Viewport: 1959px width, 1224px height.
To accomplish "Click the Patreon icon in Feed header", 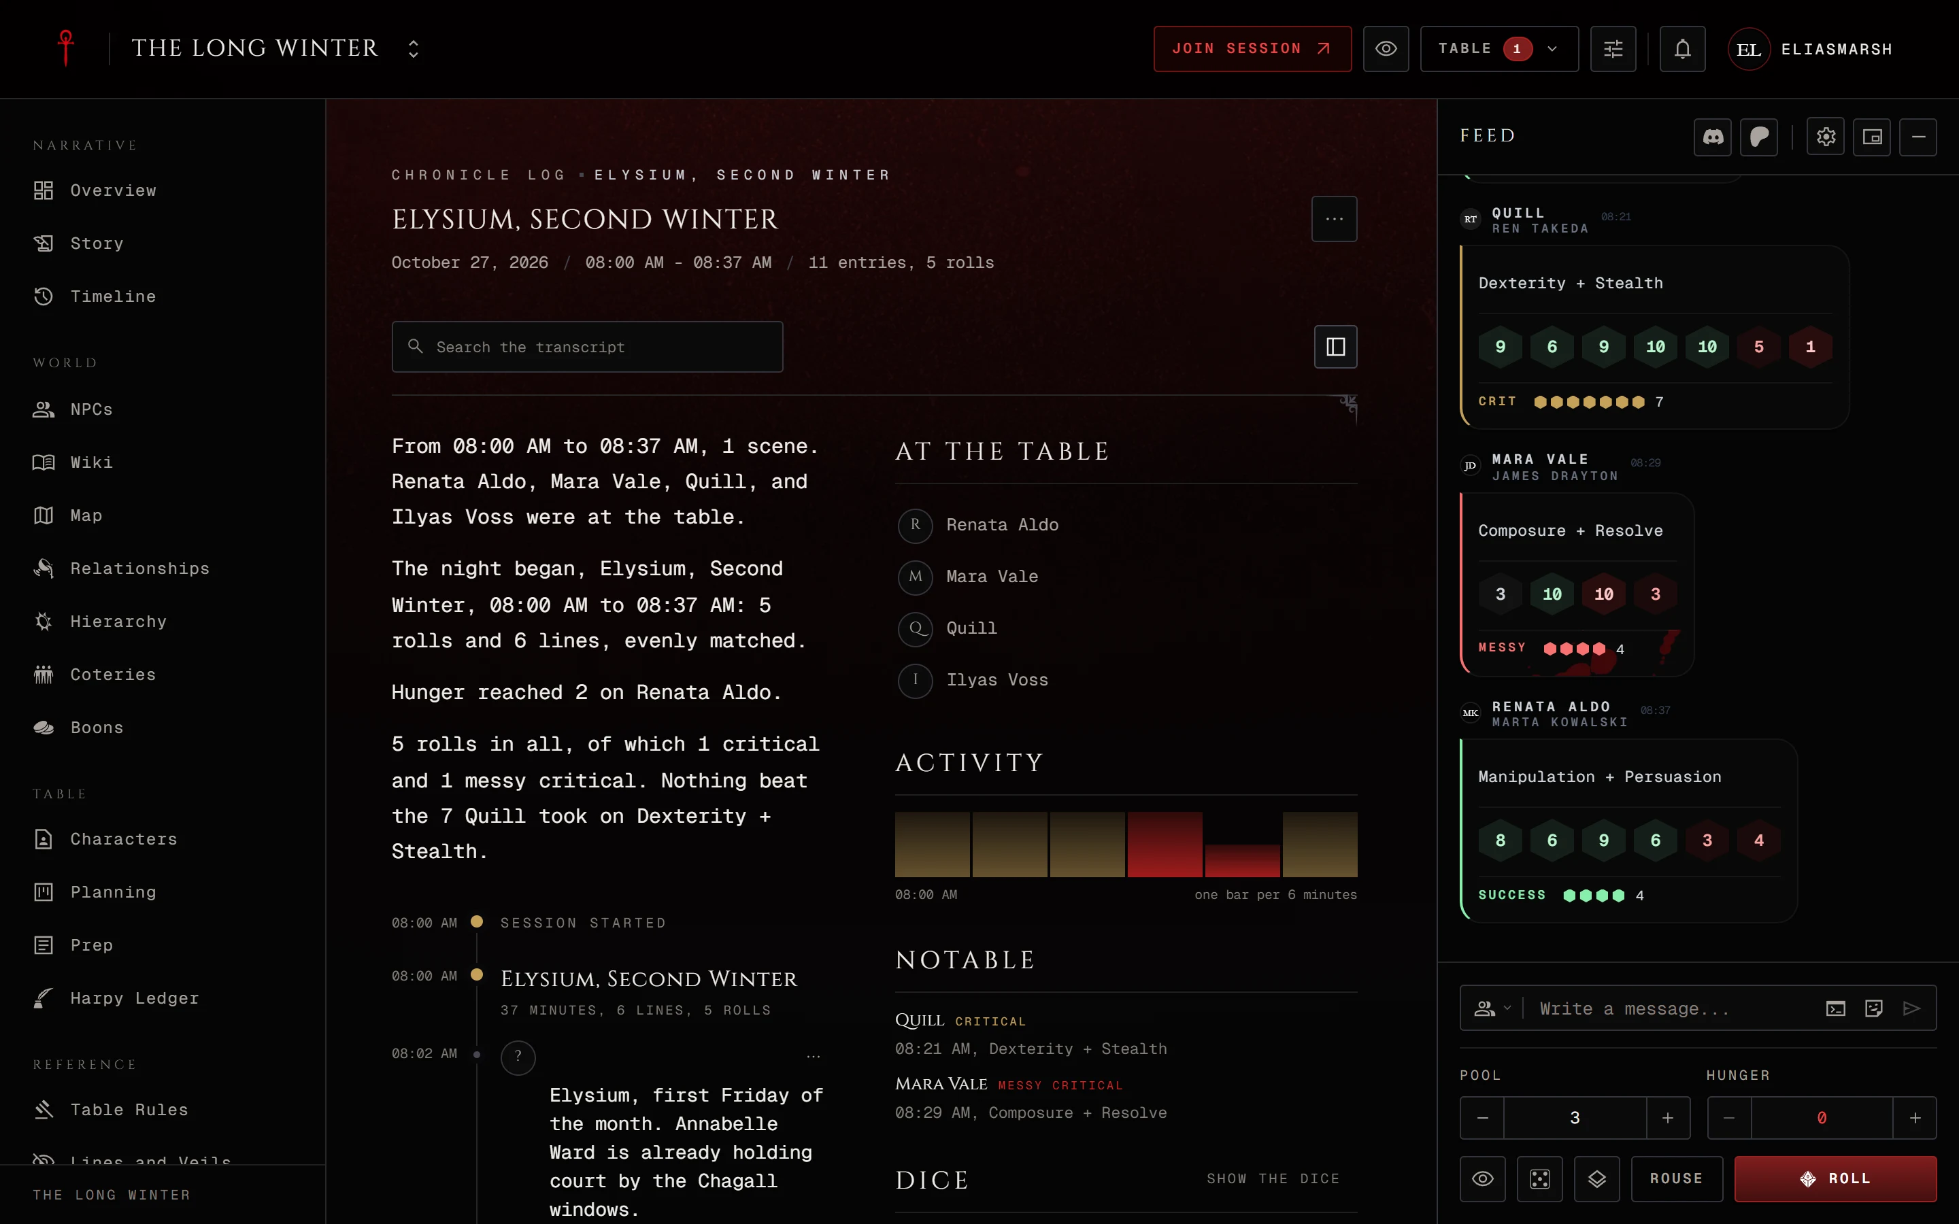I will tap(1759, 137).
